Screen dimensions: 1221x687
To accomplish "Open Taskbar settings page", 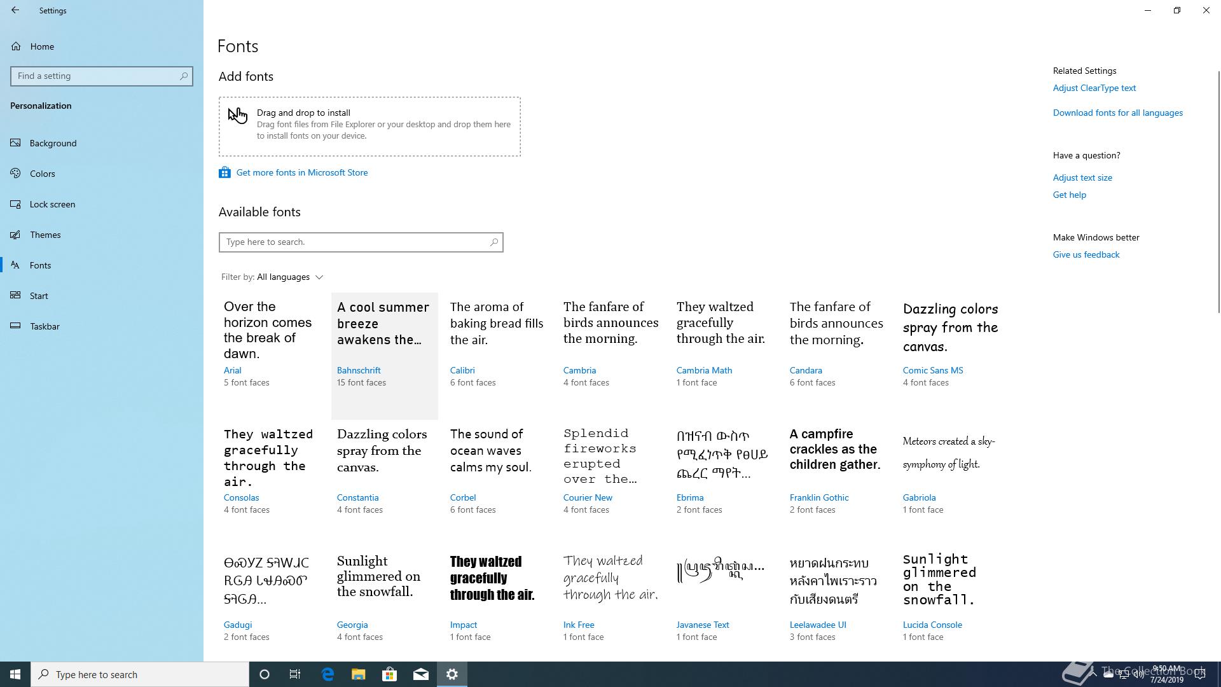I will pyautogui.click(x=102, y=326).
